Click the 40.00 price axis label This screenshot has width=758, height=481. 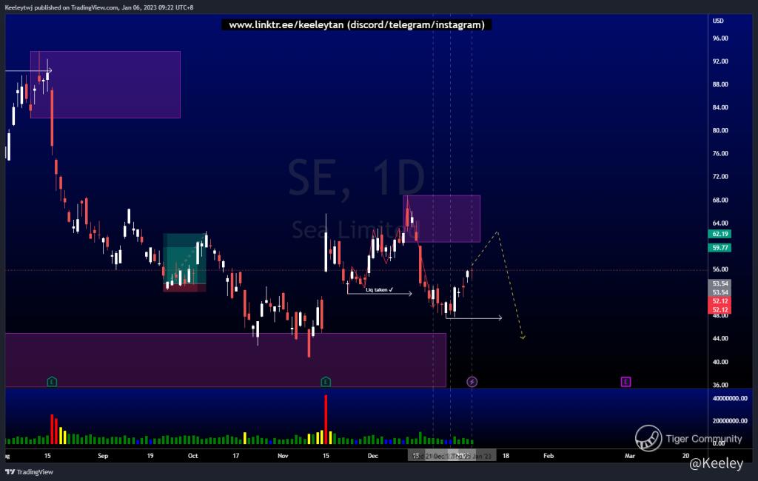pos(720,362)
